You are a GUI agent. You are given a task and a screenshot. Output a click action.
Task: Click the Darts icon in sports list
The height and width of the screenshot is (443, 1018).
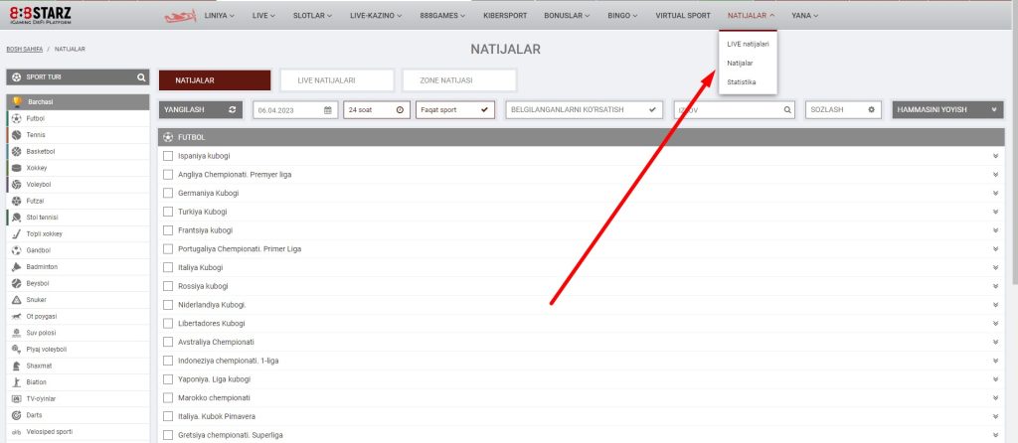16,415
